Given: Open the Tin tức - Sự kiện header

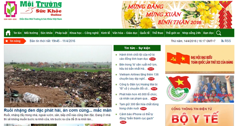Looking at the screenshot, I should pos(137,48).
